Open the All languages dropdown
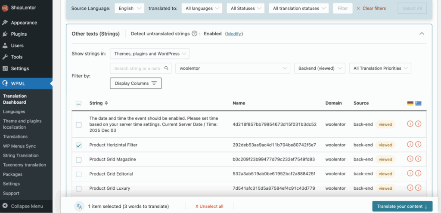The height and width of the screenshot is (213, 441). click(202, 9)
